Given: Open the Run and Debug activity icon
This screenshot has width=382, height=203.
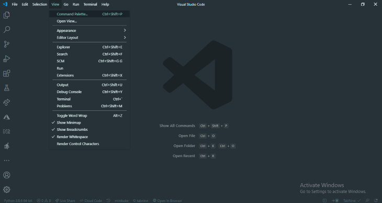Looking at the screenshot, I should click(7, 59).
